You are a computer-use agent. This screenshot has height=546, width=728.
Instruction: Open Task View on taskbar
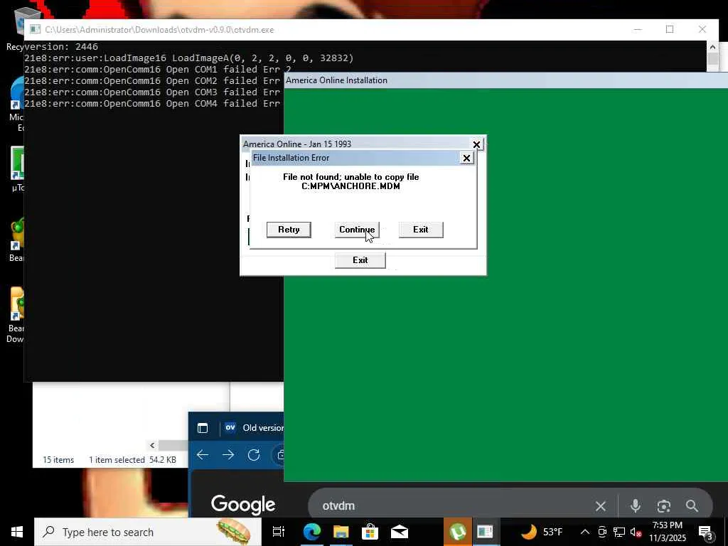278,532
